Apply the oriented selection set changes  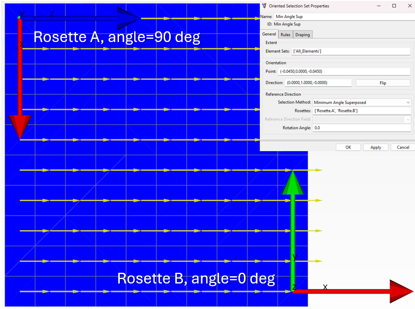coord(376,147)
